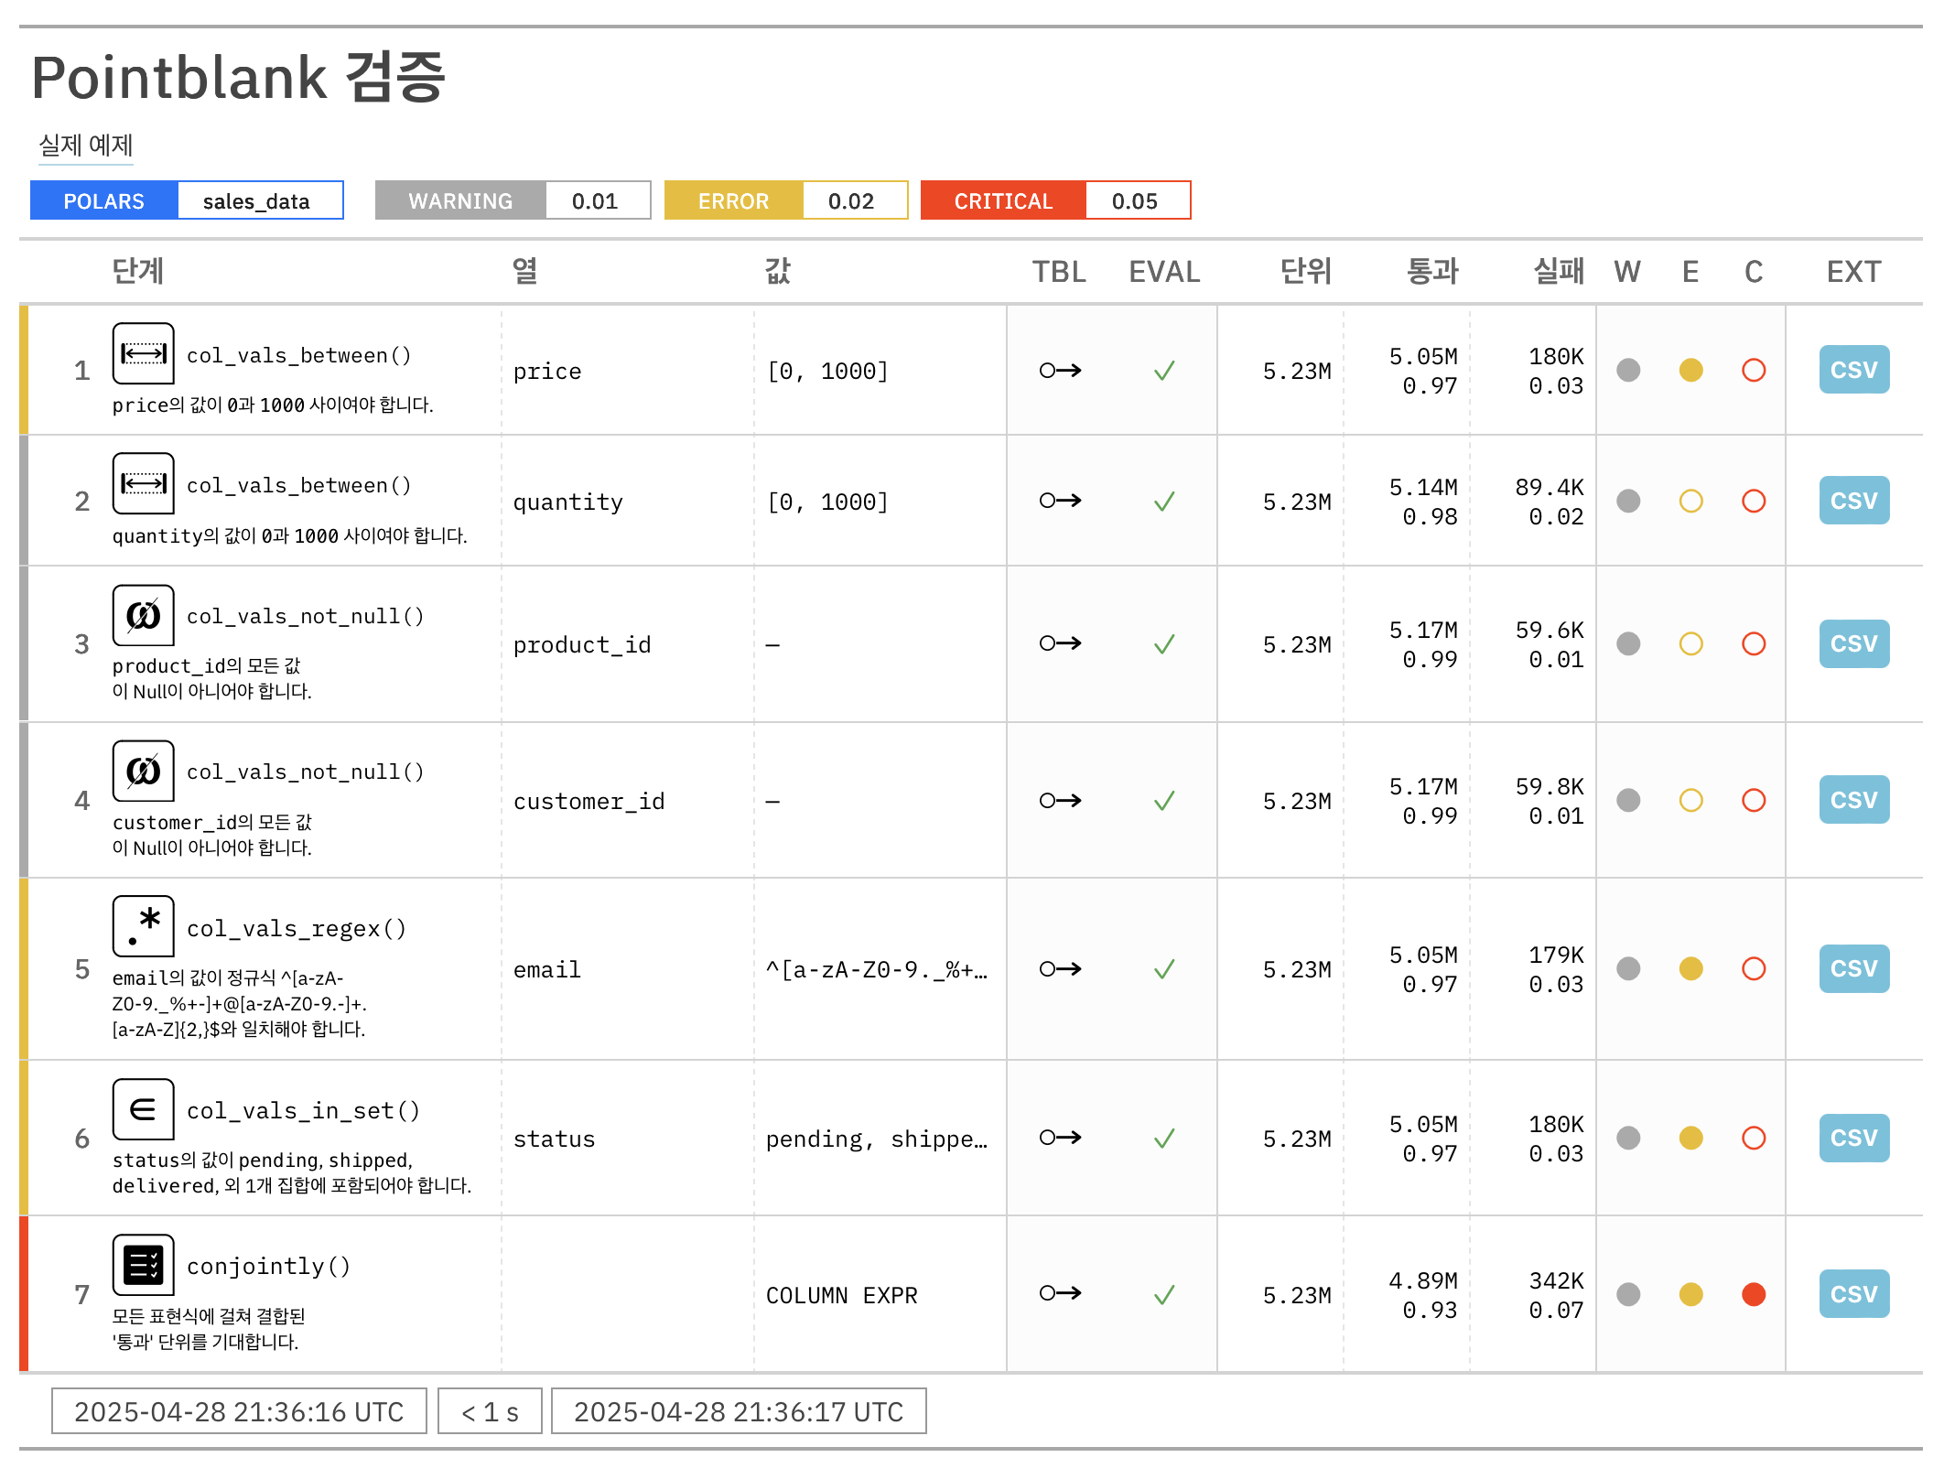
Task: Click the not-null icon for customer_id step
Action: (144, 771)
